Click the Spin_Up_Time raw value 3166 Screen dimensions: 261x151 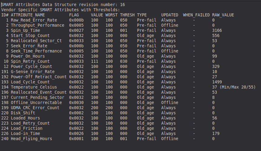click(217, 30)
